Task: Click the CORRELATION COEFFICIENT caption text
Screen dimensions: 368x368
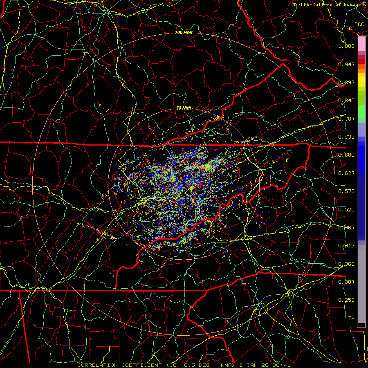Action: (x=119, y=365)
